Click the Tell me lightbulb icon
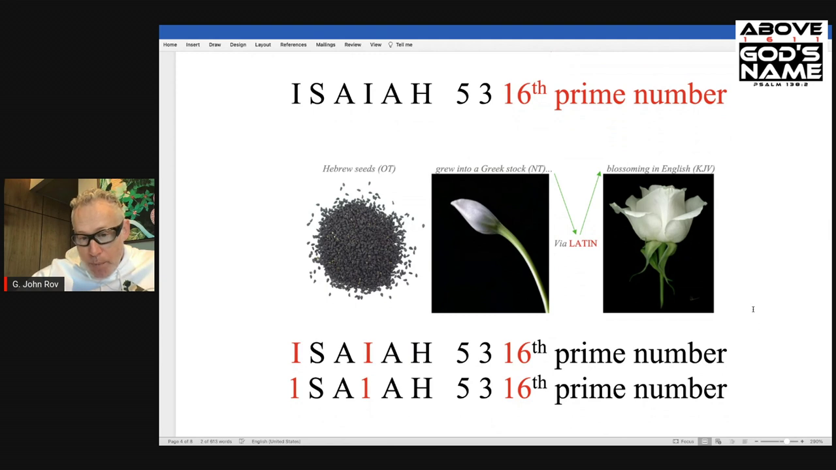Image resolution: width=836 pixels, height=470 pixels. [x=391, y=45]
